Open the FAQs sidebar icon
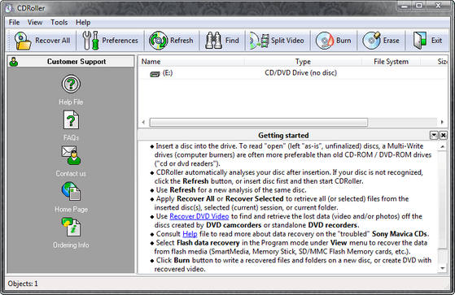The height and width of the screenshot is (295, 455). click(71, 119)
